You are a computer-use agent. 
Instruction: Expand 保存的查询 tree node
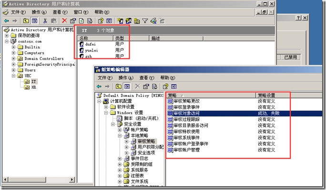point(7,36)
